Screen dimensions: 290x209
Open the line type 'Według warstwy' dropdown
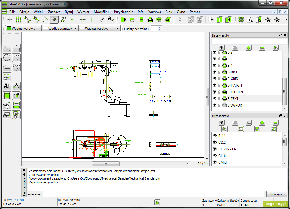click(100, 29)
